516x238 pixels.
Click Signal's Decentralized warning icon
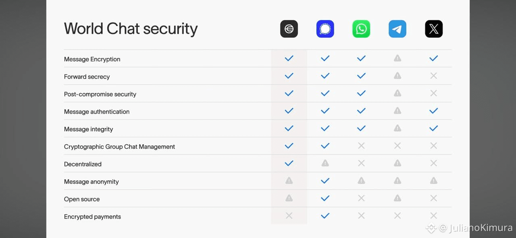pos(325,163)
